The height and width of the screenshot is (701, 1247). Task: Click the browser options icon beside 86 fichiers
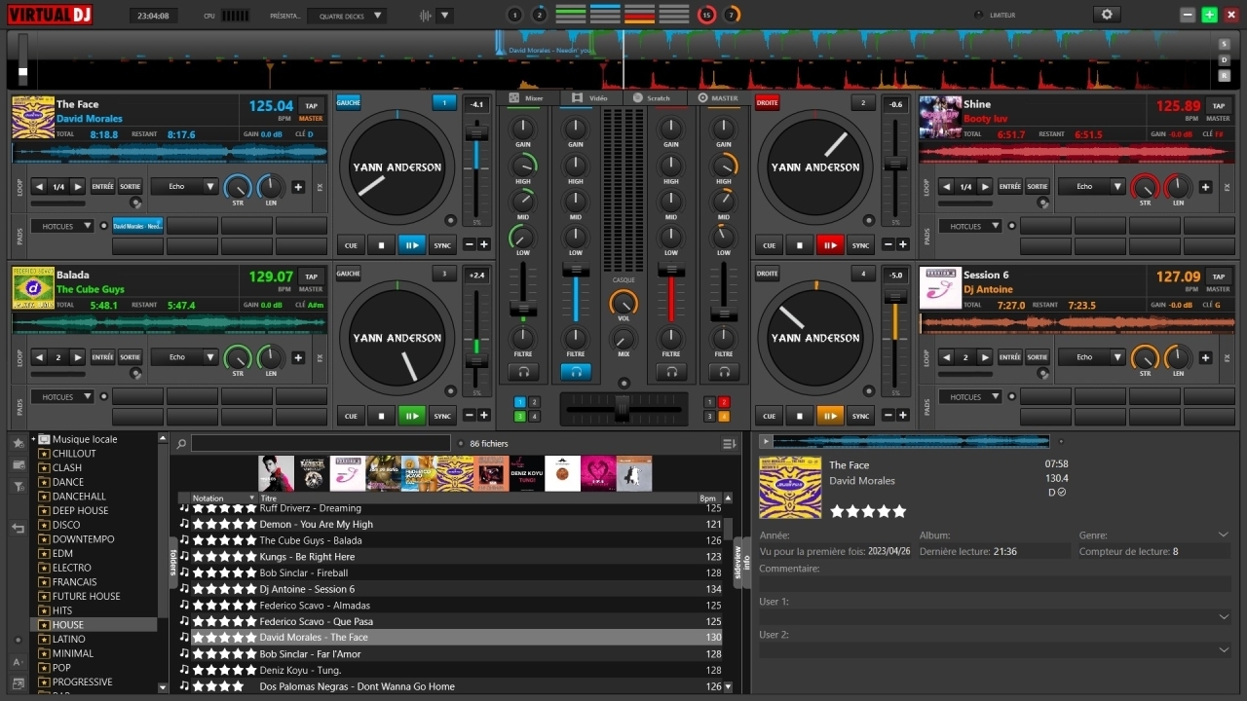(729, 444)
